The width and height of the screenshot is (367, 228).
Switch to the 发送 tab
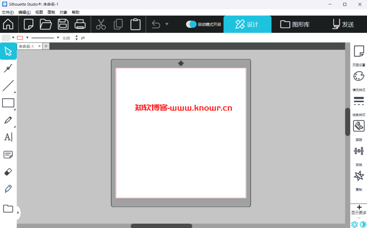[x=343, y=24]
